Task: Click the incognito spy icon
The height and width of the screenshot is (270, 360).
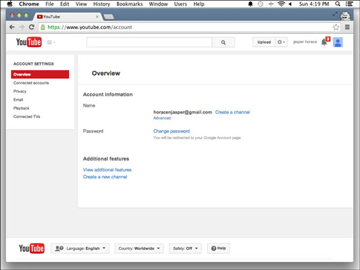Action: pos(345,16)
